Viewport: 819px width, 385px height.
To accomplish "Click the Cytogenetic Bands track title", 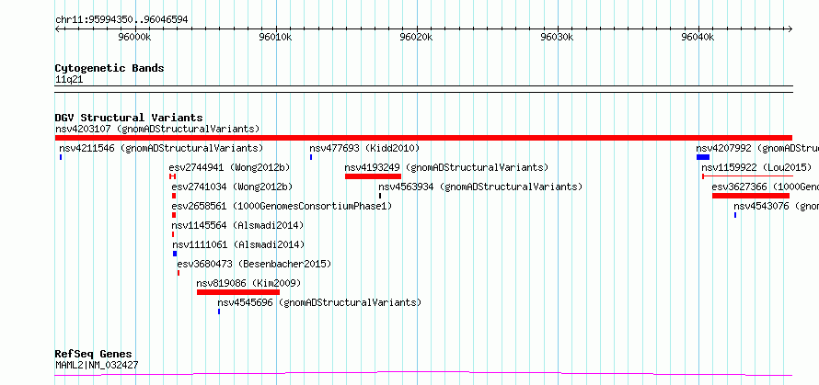I will coord(110,68).
